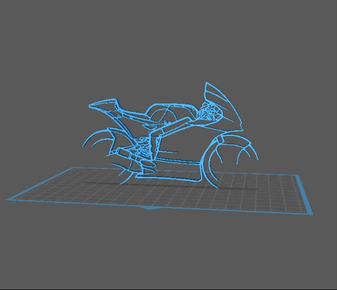This screenshot has width=337, height=290.
Task: Click the front-edge triangle marker on build plate
Action: [149, 207]
